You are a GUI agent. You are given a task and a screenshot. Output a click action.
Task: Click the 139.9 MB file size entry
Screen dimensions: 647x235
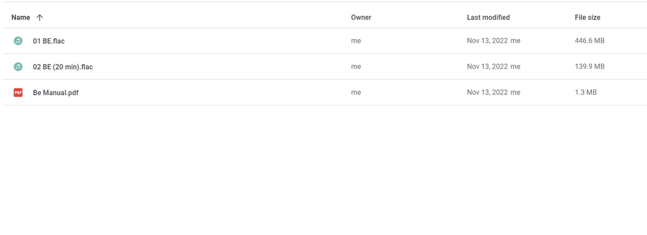[x=590, y=66]
